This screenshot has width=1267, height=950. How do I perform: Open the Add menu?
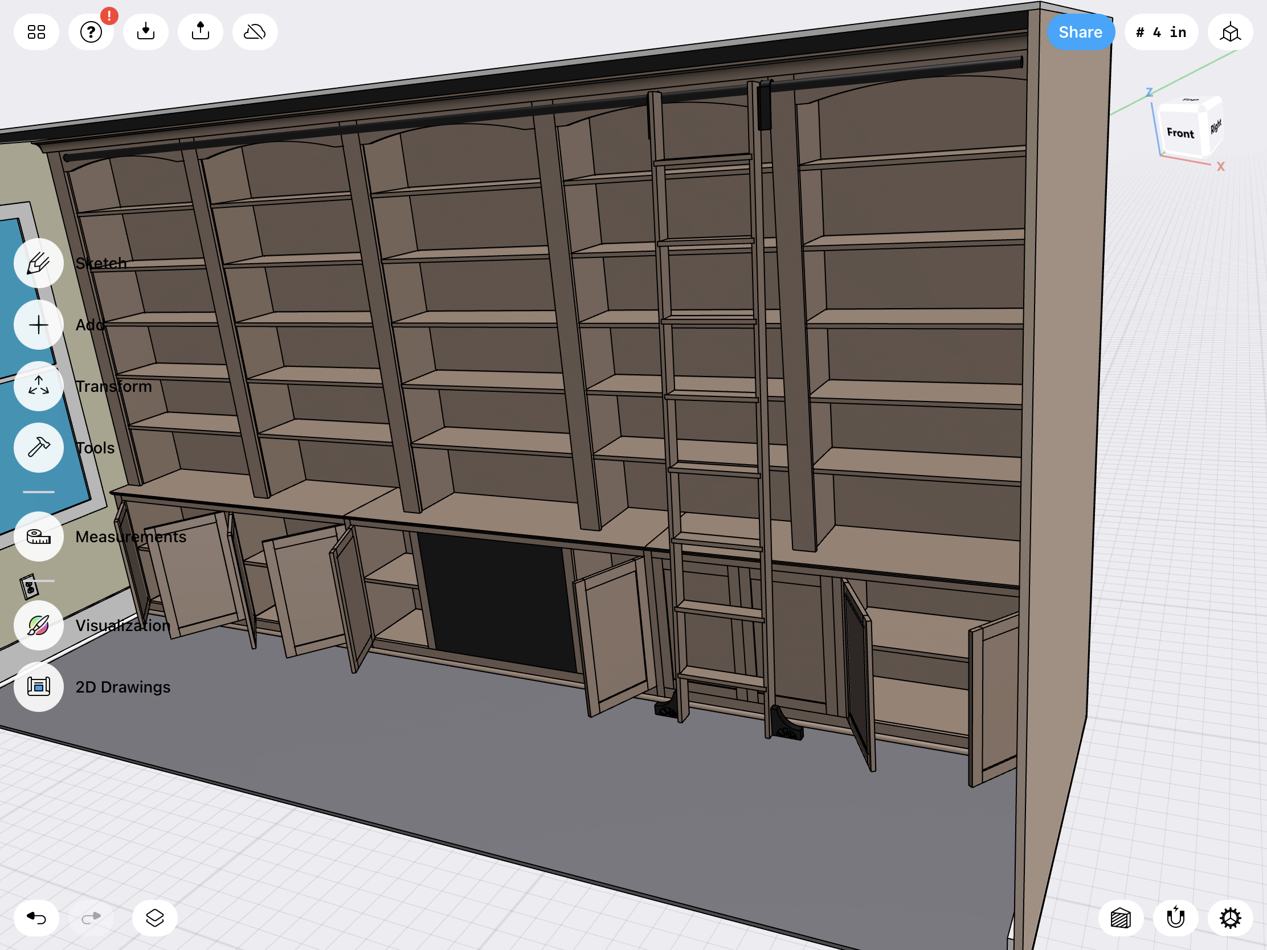(x=38, y=325)
